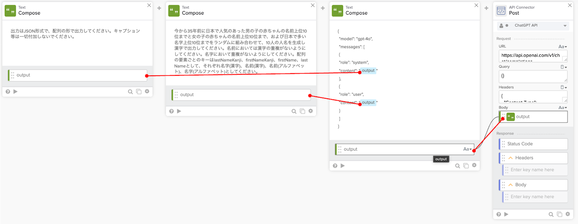578x224 pixels.
Task: Click the search icon on the gpt-4o JSON Compose card
Action: coord(458,165)
